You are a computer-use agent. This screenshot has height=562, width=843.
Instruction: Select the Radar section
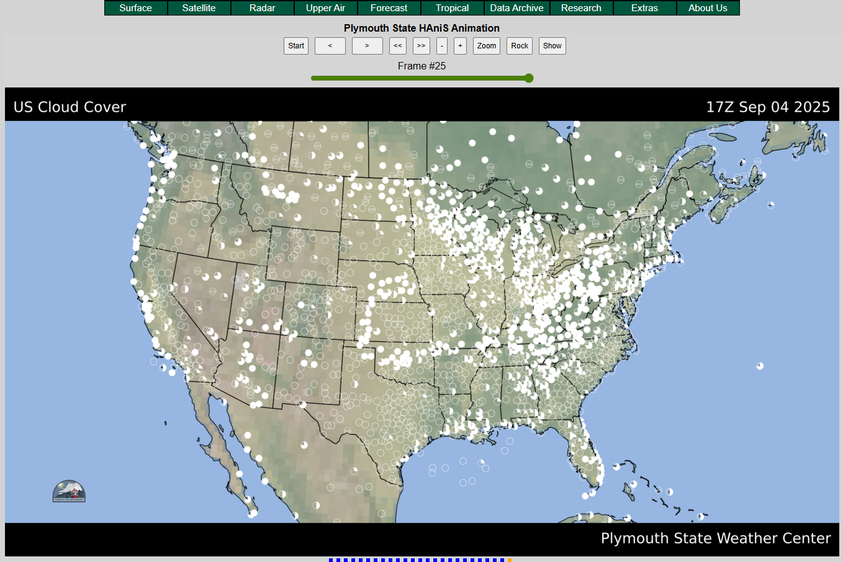pos(262,8)
